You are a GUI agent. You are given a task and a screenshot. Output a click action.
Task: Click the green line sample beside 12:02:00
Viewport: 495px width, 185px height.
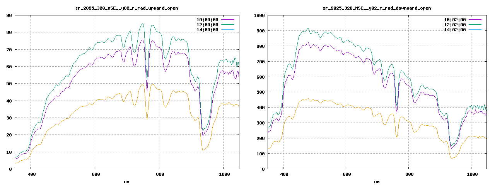point(475,25)
